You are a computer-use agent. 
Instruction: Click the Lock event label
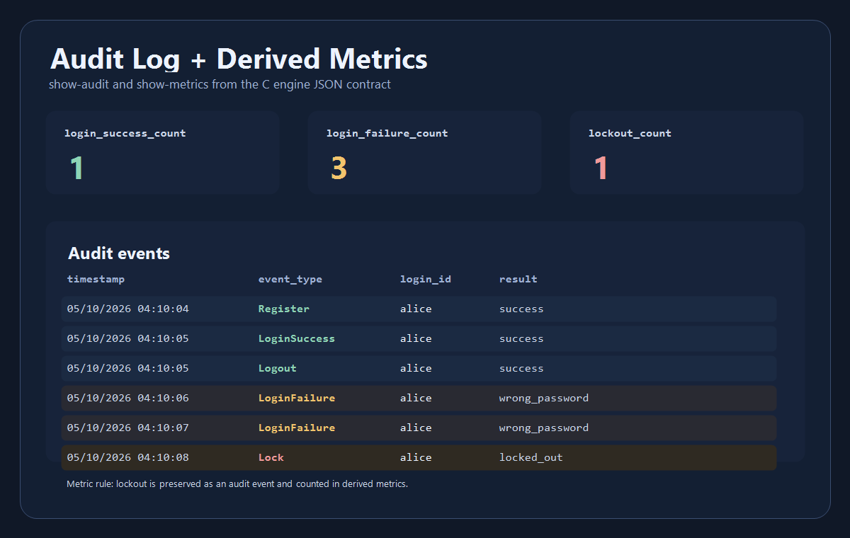coord(271,457)
